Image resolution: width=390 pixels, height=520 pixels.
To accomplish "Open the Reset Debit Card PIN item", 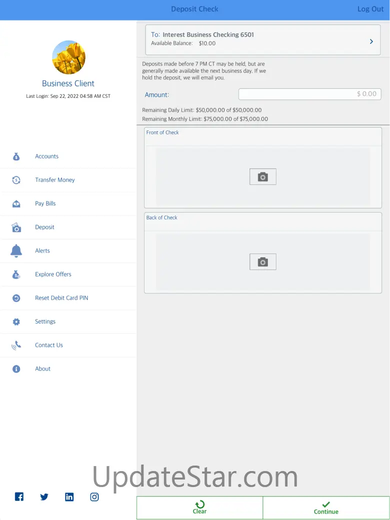I will pos(68,298).
